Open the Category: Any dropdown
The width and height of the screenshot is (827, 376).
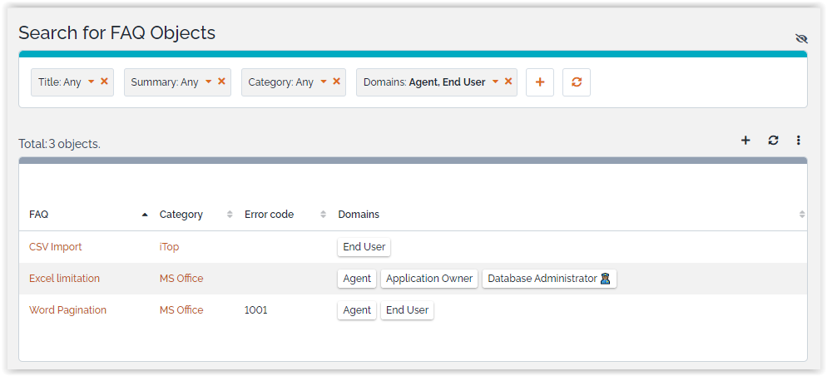coord(324,82)
